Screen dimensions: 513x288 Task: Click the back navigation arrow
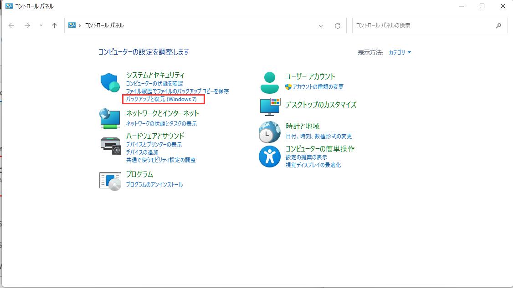[11, 25]
